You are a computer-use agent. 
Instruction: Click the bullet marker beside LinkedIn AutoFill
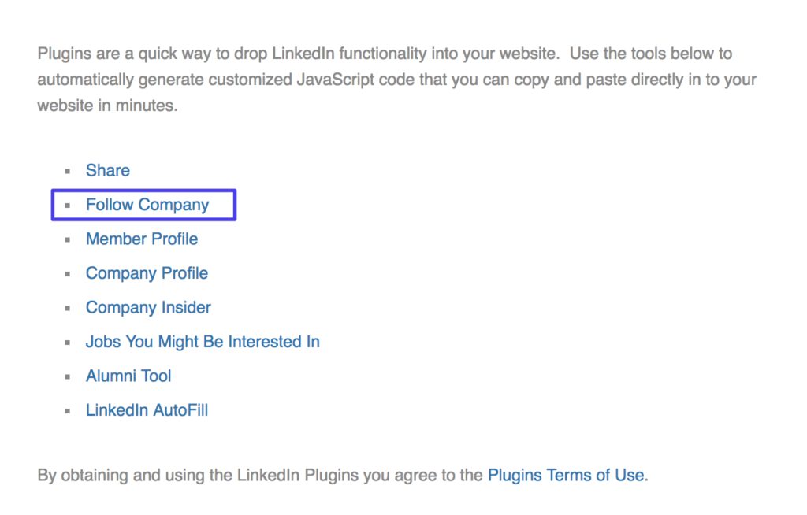point(68,411)
